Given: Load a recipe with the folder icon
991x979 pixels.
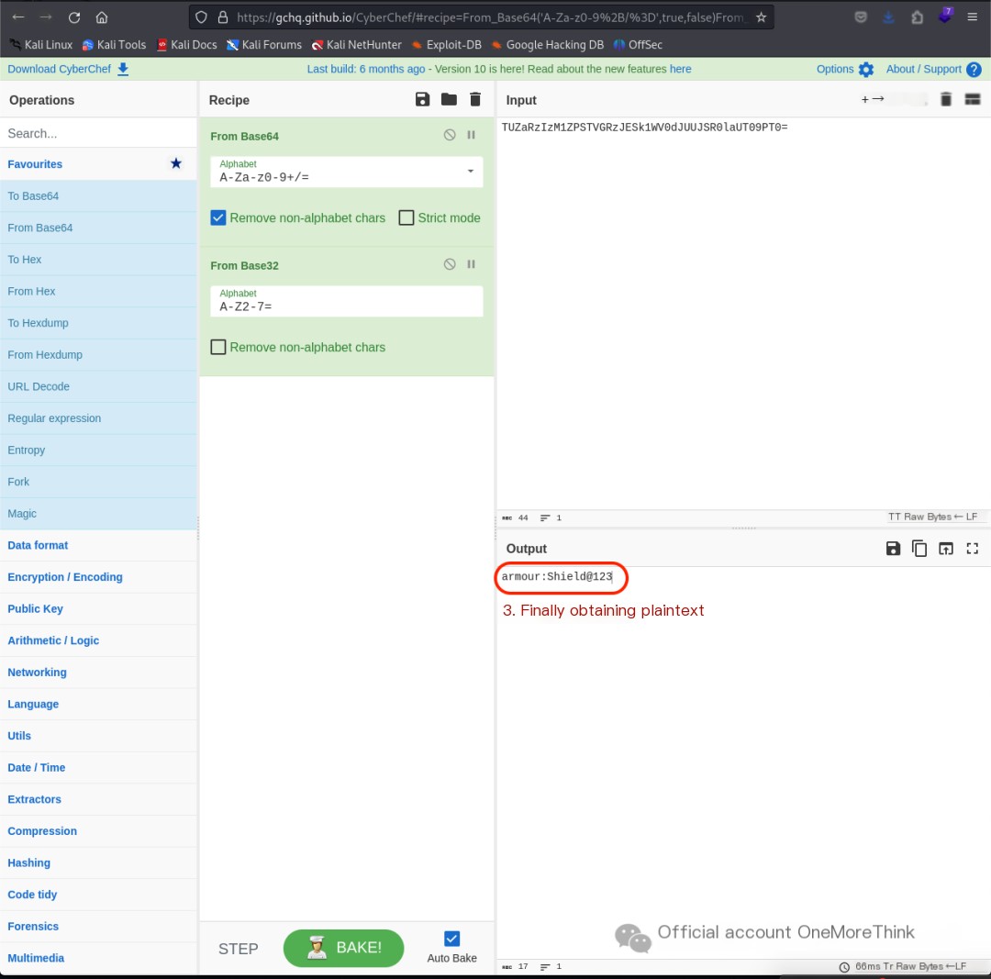Looking at the screenshot, I should click(449, 99).
